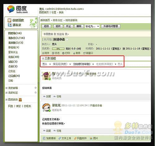The width and height of the screenshot is (155, 146).
Task: Click the 图度首页 link in header
Action: [44, 12]
